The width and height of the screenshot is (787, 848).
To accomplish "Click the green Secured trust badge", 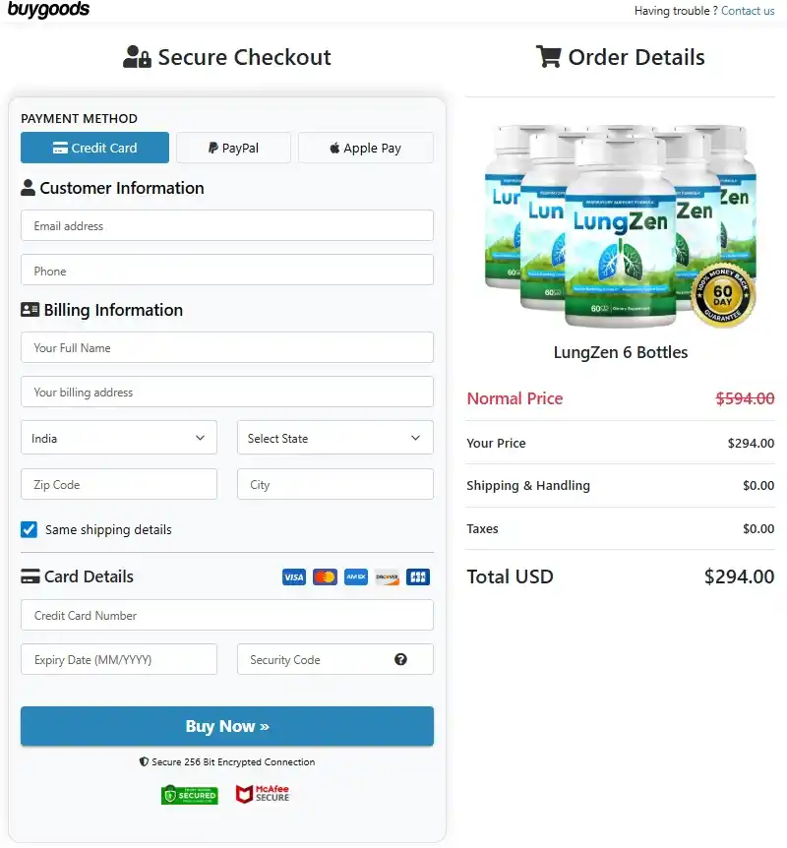I will click(190, 795).
